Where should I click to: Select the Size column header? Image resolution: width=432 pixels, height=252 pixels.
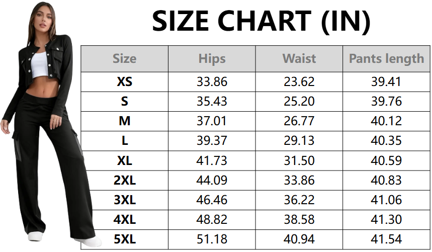pyautogui.click(x=124, y=58)
